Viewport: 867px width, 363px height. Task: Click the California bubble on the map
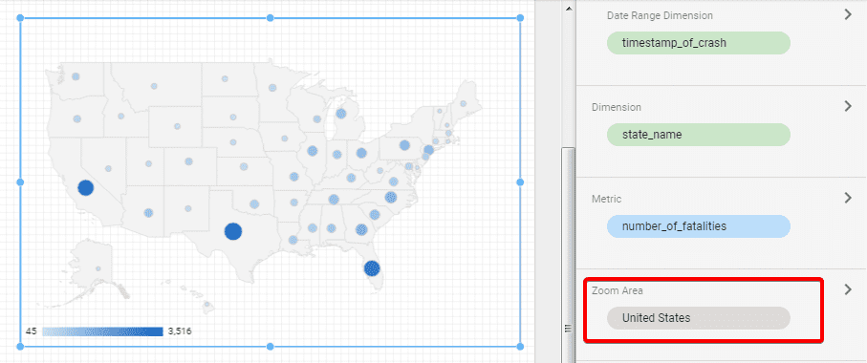pyautogui.click(x=85, y=188)
